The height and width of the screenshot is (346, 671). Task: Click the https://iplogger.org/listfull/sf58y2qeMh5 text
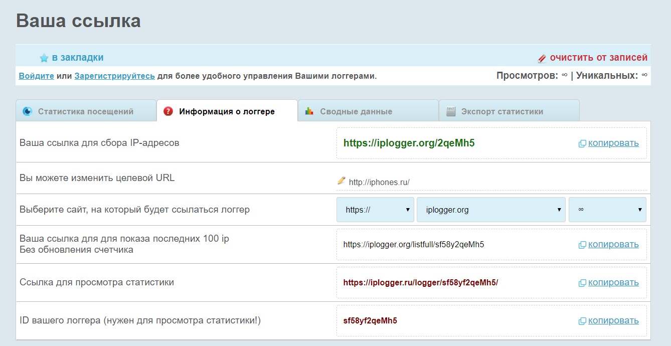[414, 245]
